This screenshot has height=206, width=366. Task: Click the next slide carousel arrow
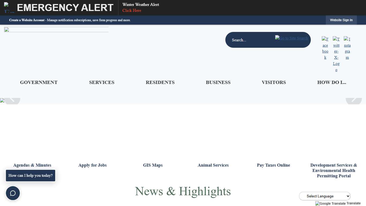[x=354, y=101]
